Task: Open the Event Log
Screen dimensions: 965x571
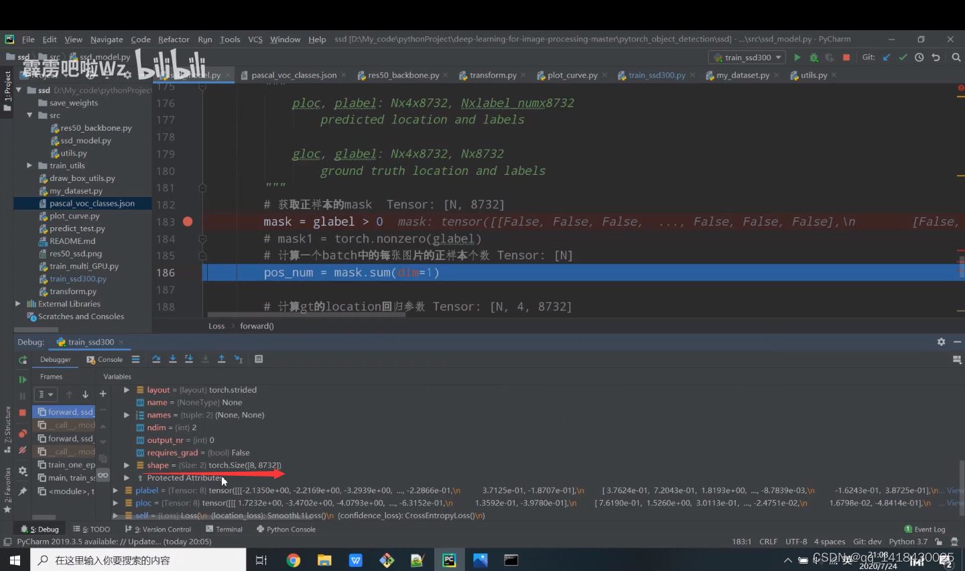Action: click(x=925, y=529)
